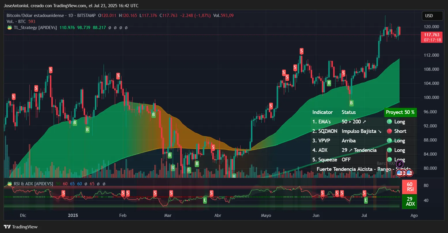Image resolution: width=448 pixels, height=233 pixels.
Task: Click the green status circle in the VPVP row
Action: [389, 141]
